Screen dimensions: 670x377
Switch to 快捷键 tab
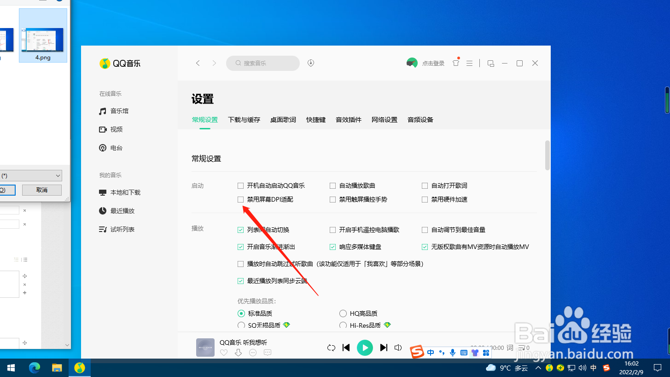(316, 120)
